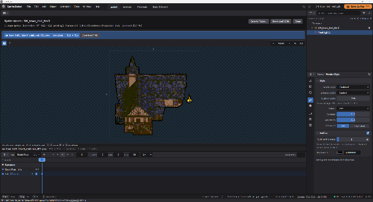Open the playback speed dropdown
The width and height of the screenshot is (373, 202).
click(146, 155)
